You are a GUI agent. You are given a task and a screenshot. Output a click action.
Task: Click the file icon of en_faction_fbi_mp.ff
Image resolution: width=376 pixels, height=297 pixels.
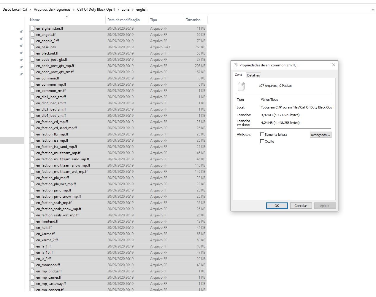click(x=33, y=134)
